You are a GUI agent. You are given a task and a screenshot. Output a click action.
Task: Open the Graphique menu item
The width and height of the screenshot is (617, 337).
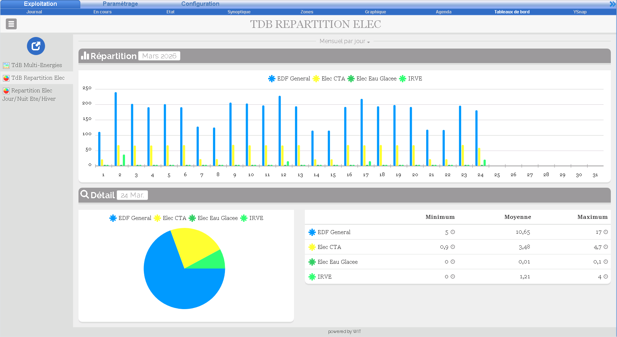(375, 12)
